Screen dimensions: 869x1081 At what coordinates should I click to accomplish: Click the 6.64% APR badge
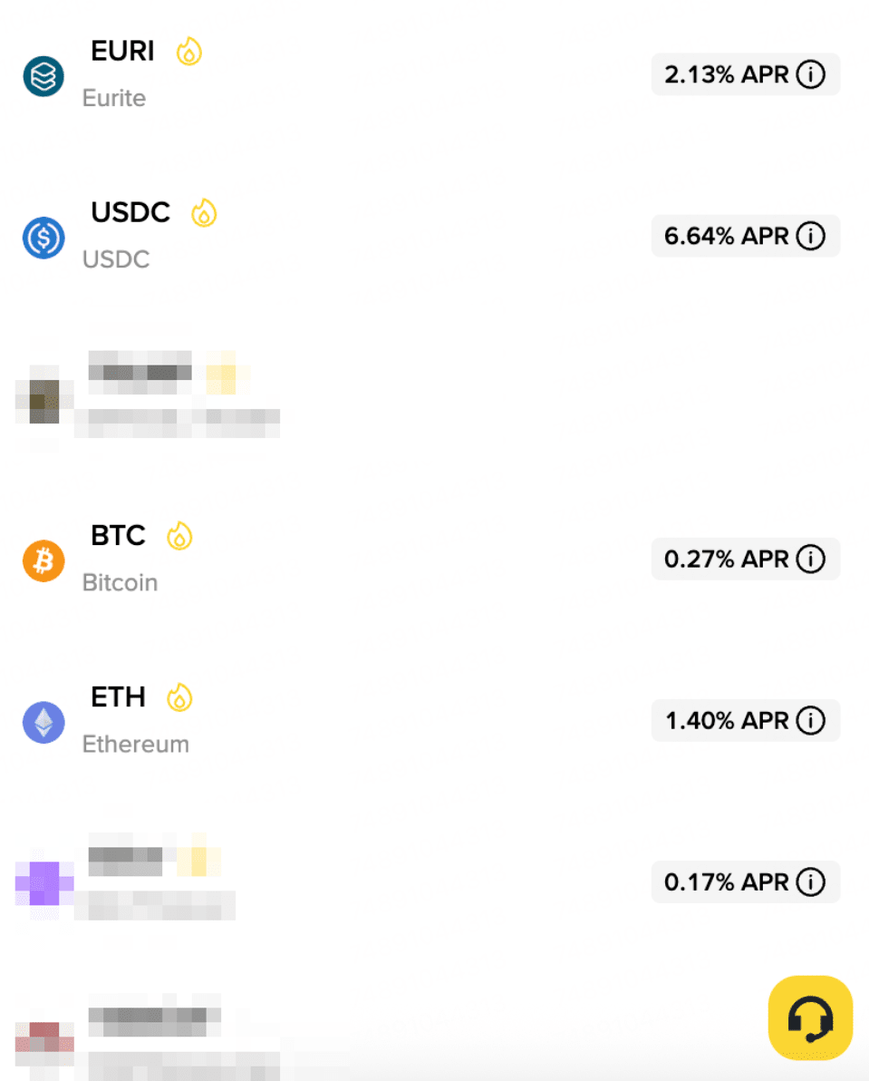pyautogui.click(x=725, y=237)
